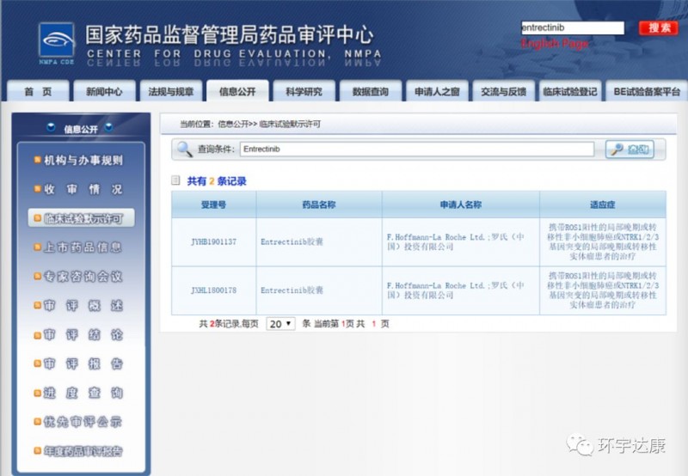Click the 查询 button
The width and height of the screenshot is (688, 476).
coord(630,149)
